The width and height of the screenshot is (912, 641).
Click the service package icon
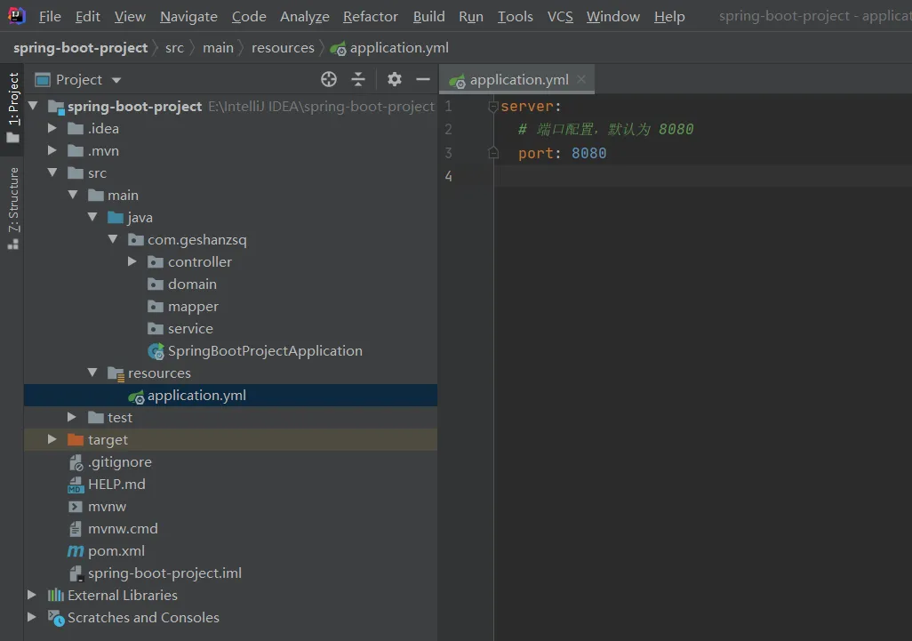tap(156, 329)
